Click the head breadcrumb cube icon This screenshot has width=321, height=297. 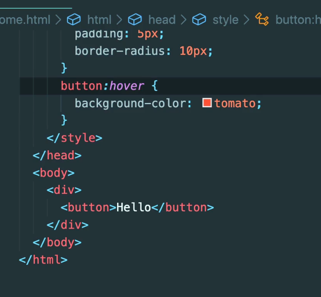(x=135, y=19)
